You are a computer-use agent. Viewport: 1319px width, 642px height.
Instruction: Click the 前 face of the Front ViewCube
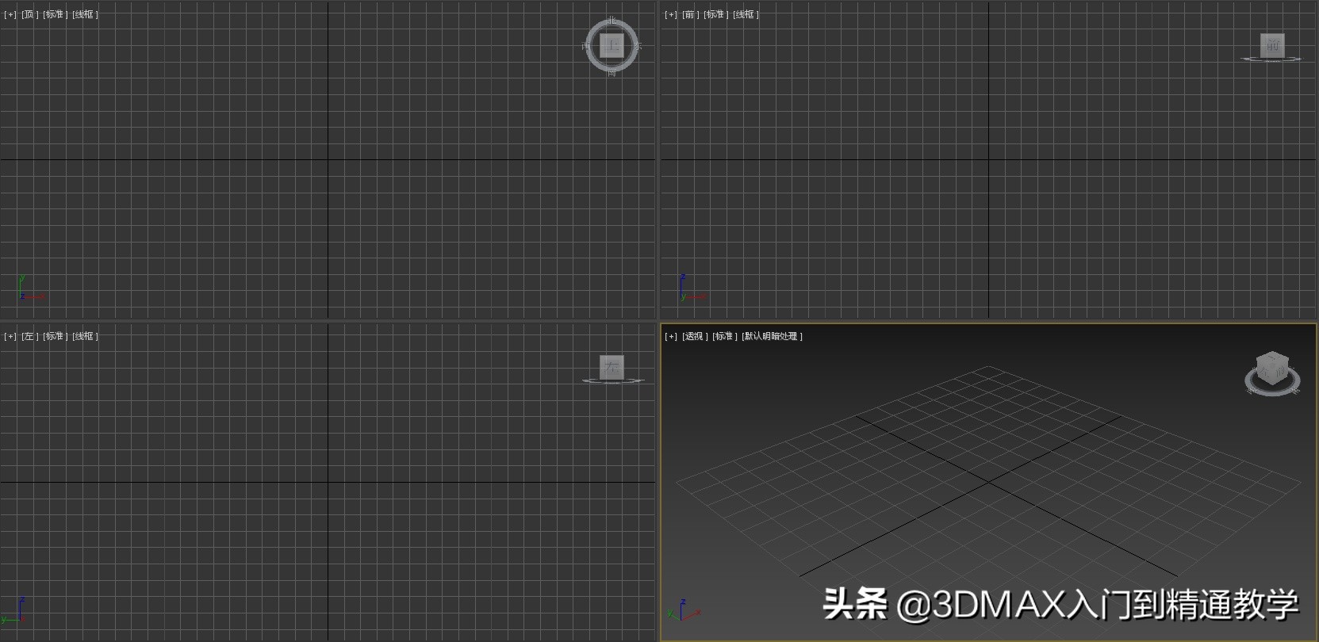click(1272, 45)
